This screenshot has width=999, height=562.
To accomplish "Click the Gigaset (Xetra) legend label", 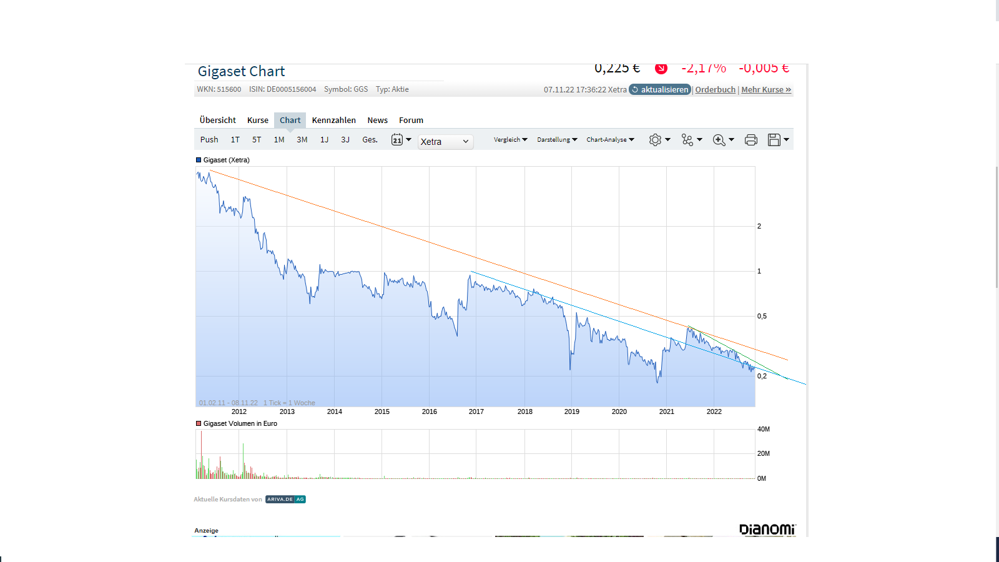I will 227,160.
